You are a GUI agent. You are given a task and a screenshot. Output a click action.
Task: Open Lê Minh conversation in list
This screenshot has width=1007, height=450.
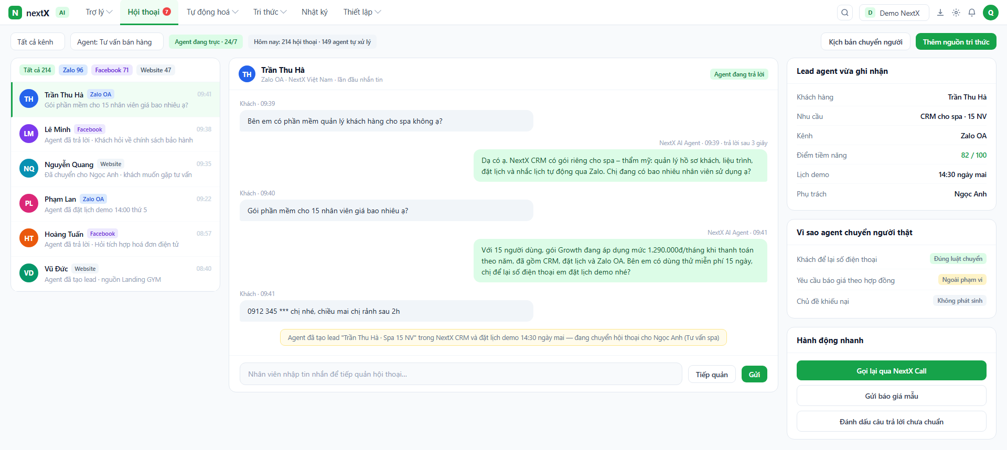[115, 135]
